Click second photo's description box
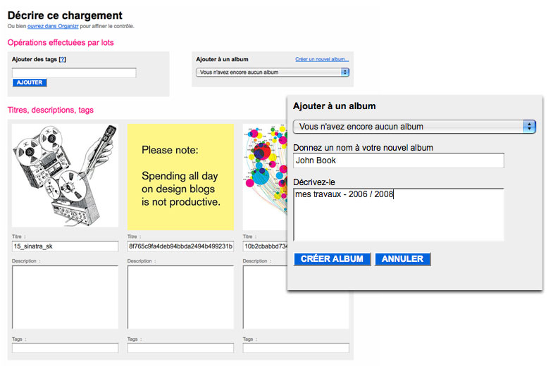This screenshot has width=553, height=378. point(180,297)
